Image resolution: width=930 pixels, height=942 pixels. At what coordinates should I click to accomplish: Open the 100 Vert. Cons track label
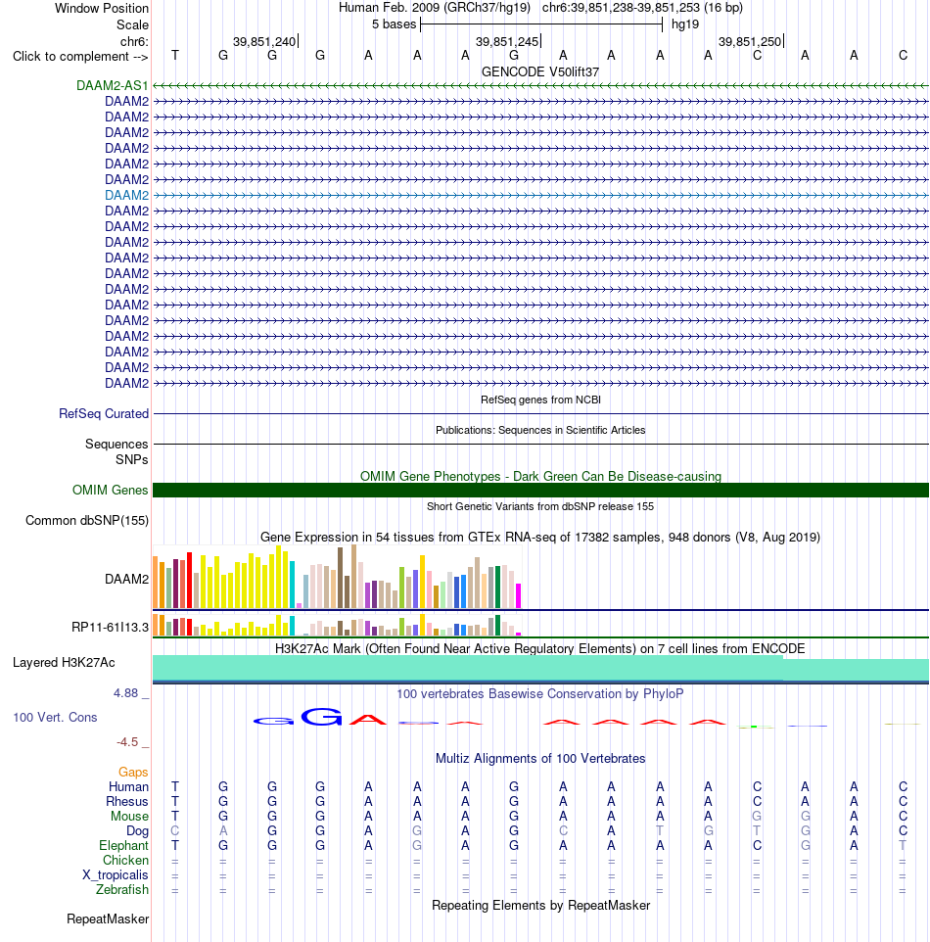55,718
